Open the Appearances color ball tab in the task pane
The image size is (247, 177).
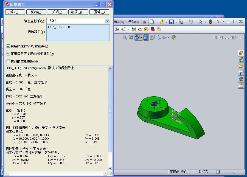(x=241, y=79)
